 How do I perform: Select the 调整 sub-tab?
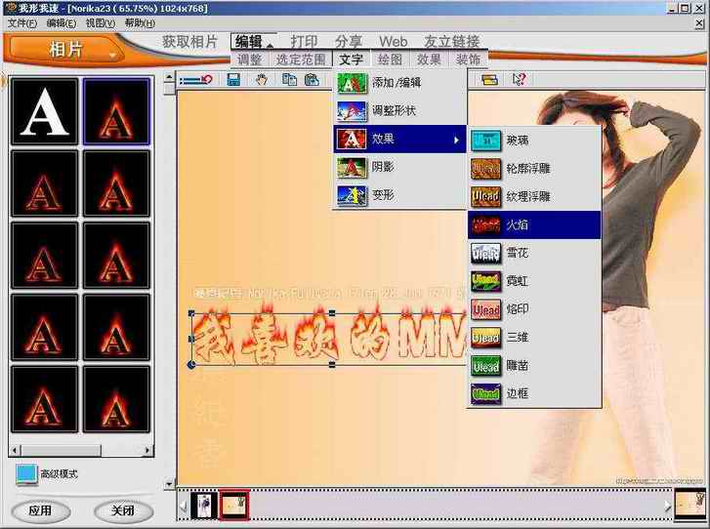click(249, 60)
